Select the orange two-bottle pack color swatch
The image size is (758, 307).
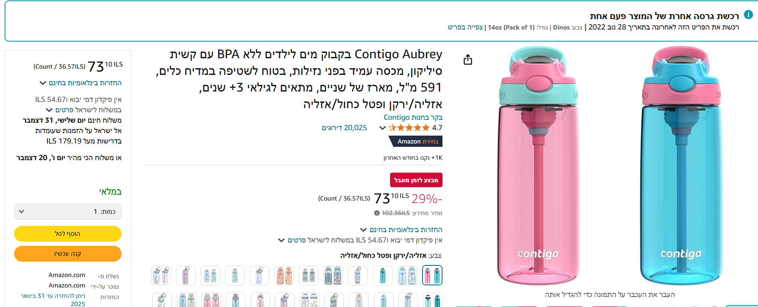284,275
